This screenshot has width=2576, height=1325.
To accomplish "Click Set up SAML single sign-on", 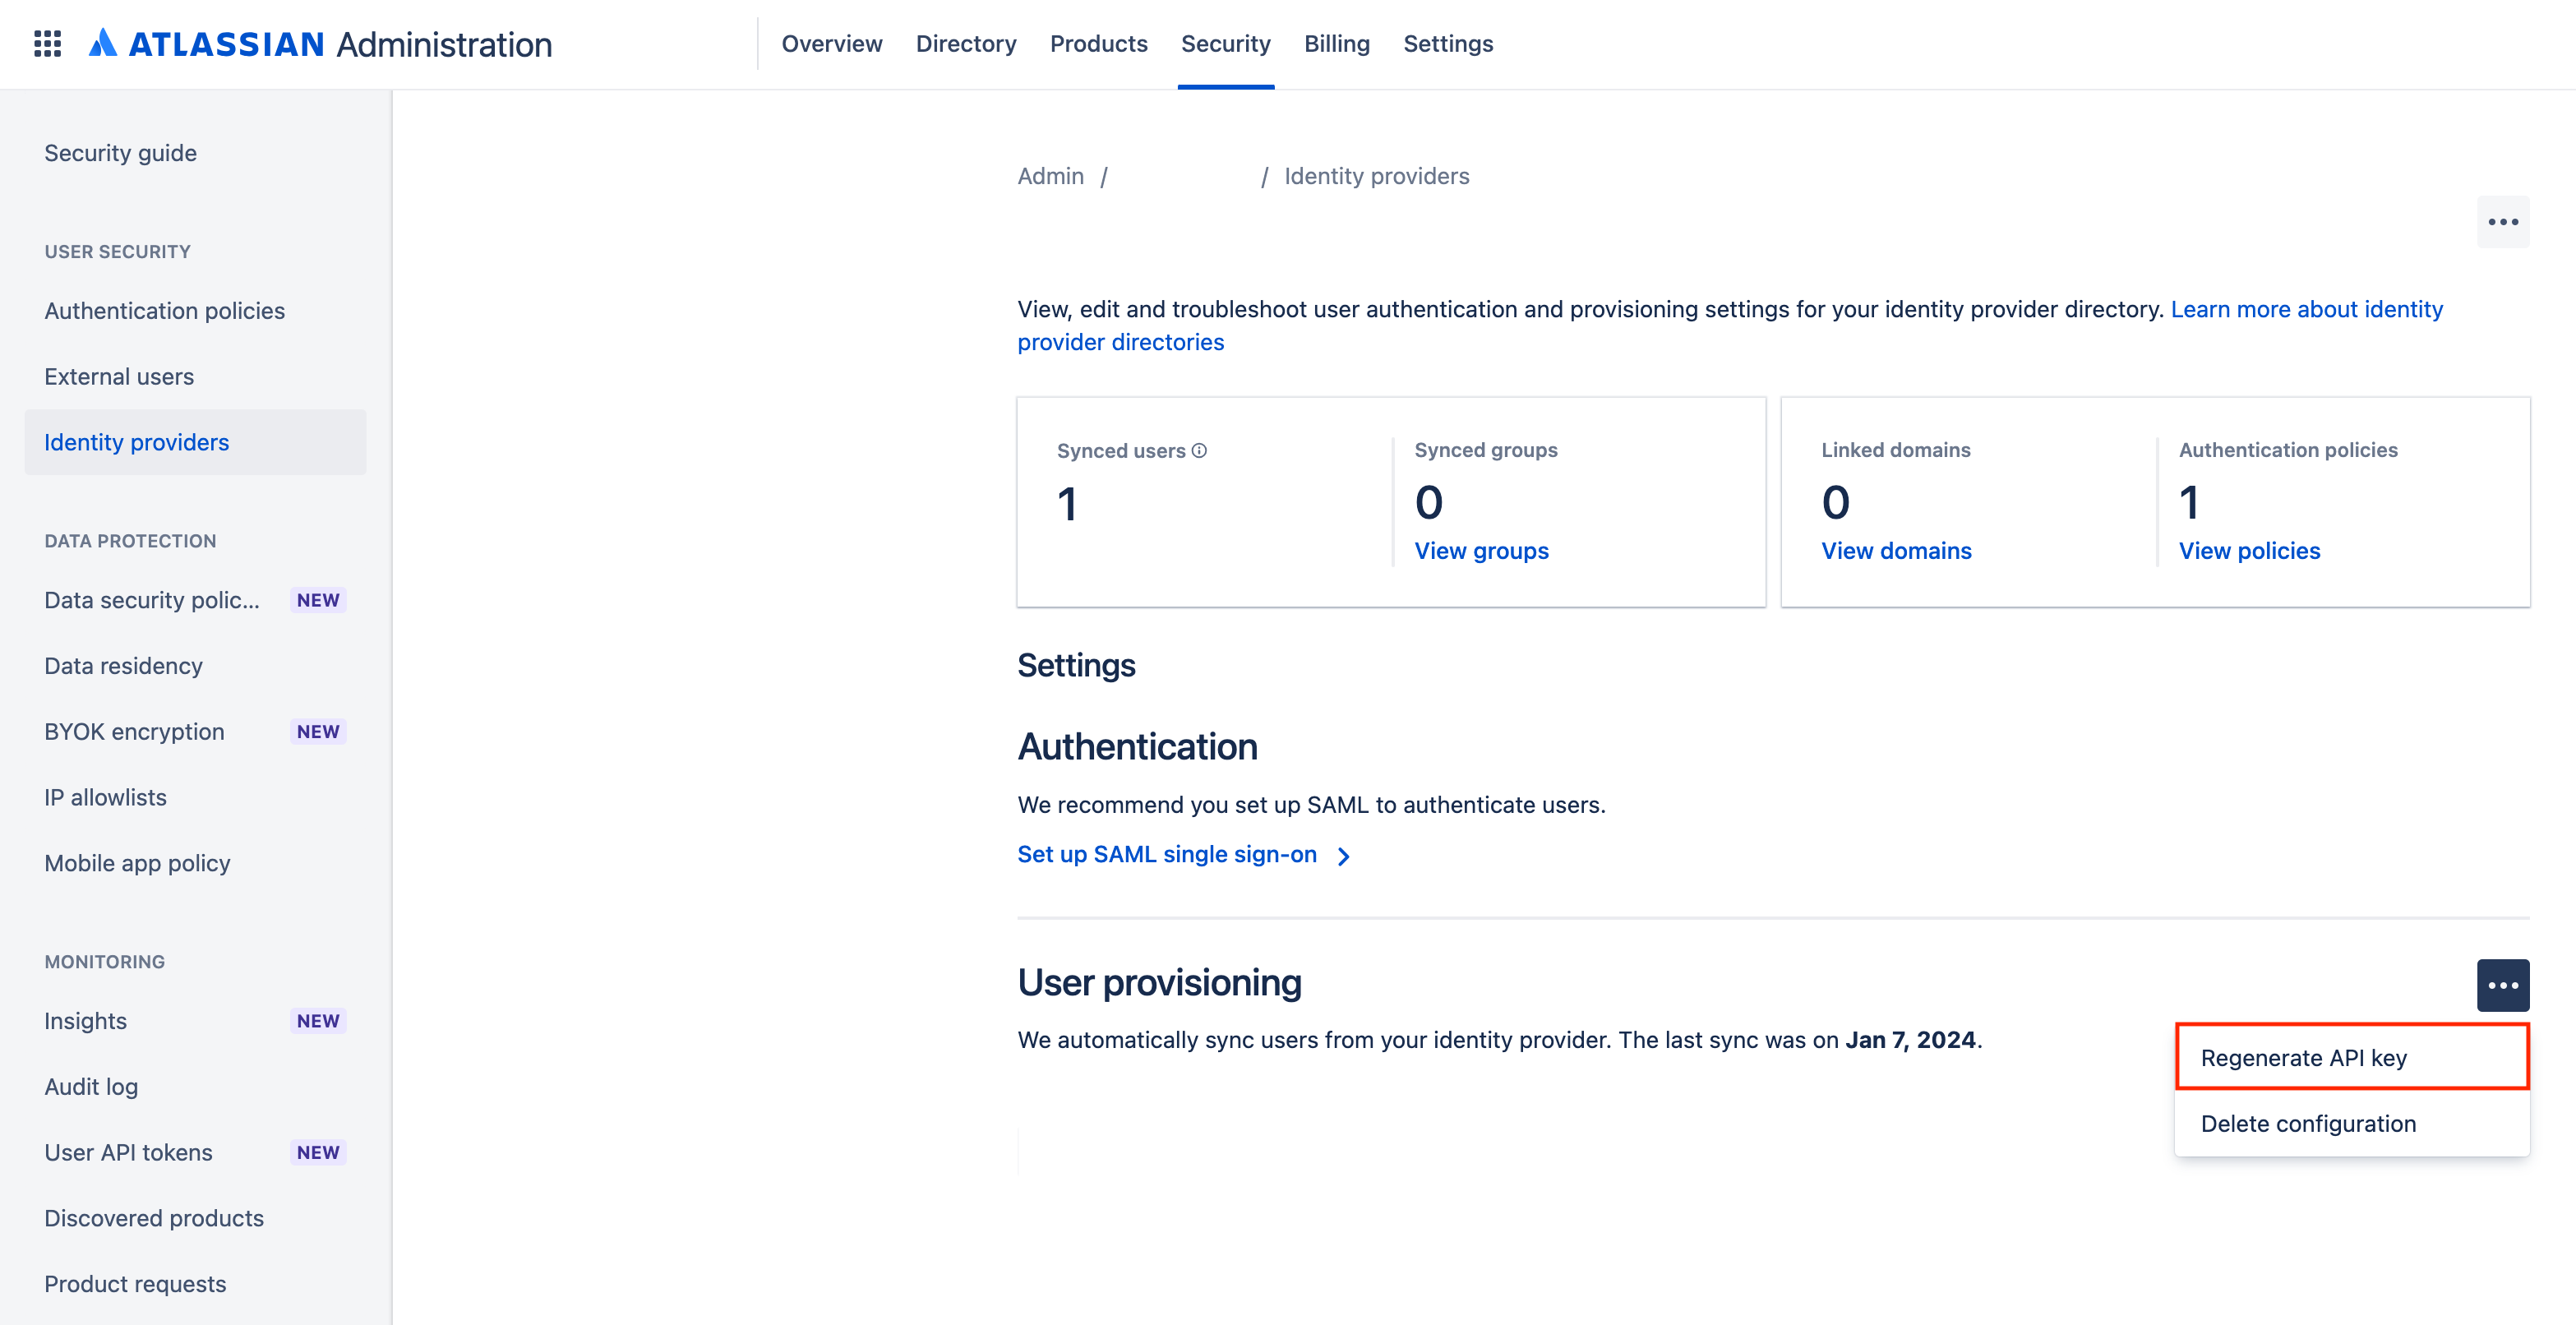I will pyautogui.click(x=1167, y=854).
